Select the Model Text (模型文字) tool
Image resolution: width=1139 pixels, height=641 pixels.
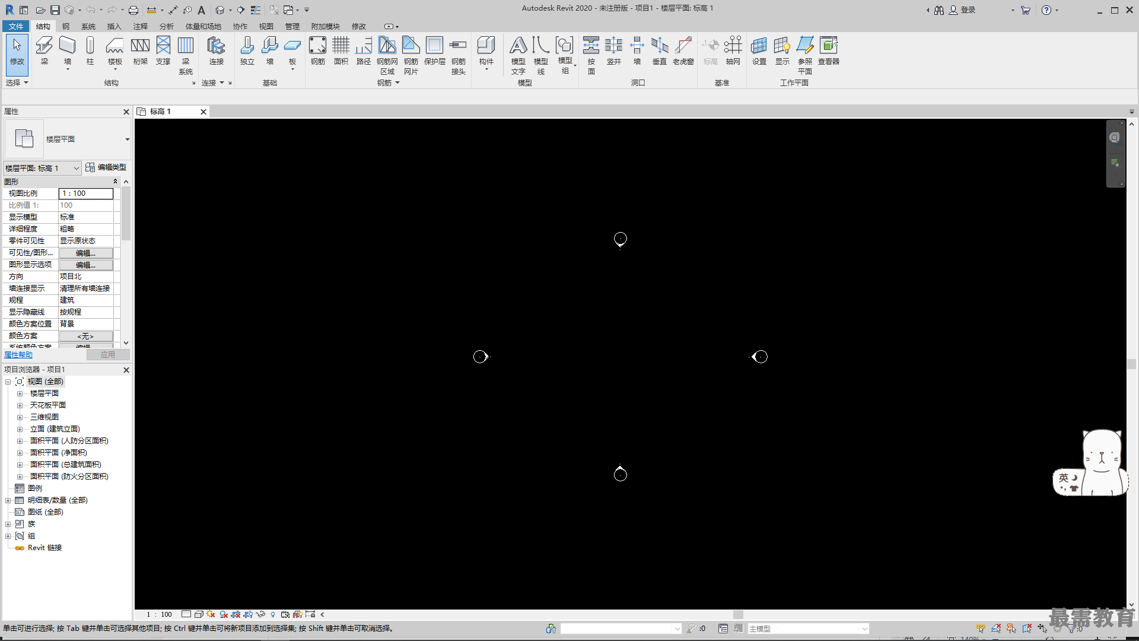[518, 55]
